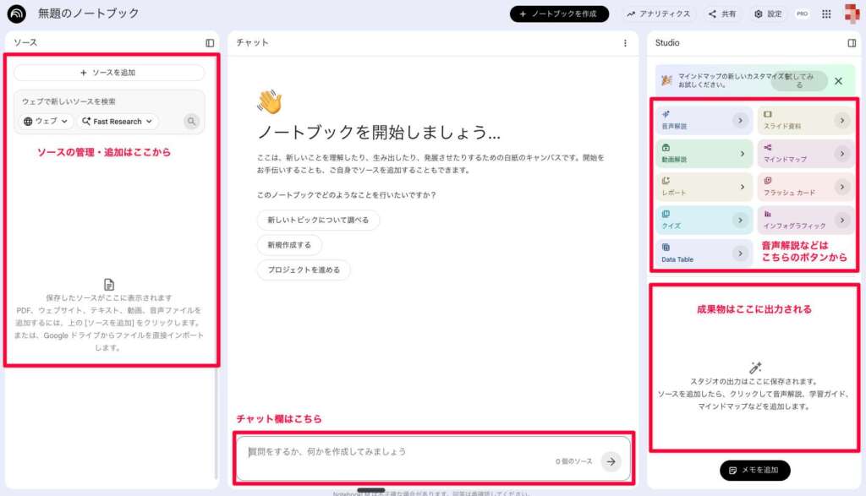Open the Google apps grid icon
The width and height of the screenshot is (866, 496).
coord(826,14)
